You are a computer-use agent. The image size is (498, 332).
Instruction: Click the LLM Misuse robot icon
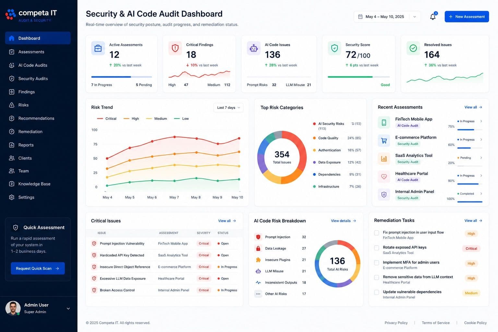(258, 271)
